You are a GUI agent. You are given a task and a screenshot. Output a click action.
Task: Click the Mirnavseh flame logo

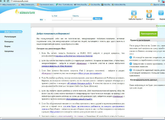click(x=25, y=12)
